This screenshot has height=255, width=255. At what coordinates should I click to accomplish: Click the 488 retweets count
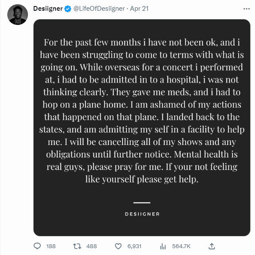(x=92, y=246)
